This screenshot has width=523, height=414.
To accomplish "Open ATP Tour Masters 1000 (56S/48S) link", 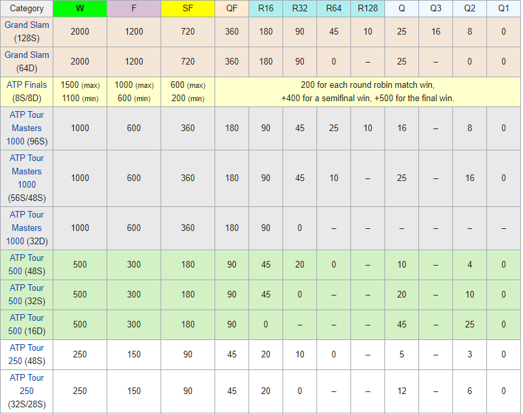I will (x=27, y=171).
